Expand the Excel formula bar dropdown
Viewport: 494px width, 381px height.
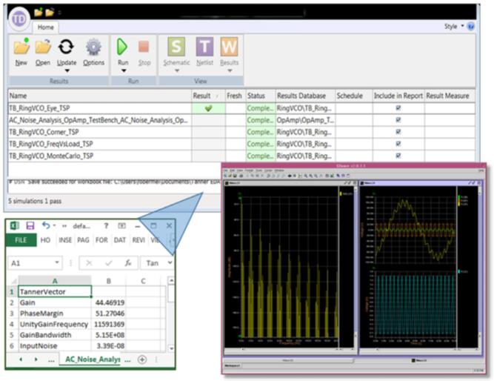pyautogui.click(x=170, y=262)
